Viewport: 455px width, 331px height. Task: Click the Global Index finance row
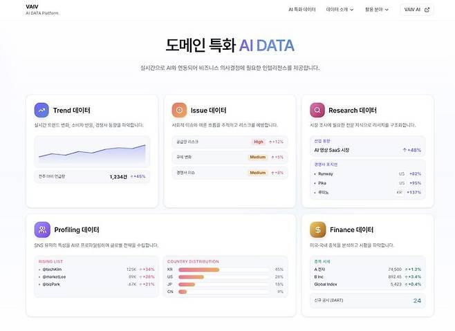pyautogui.click(x=368, y=284)
